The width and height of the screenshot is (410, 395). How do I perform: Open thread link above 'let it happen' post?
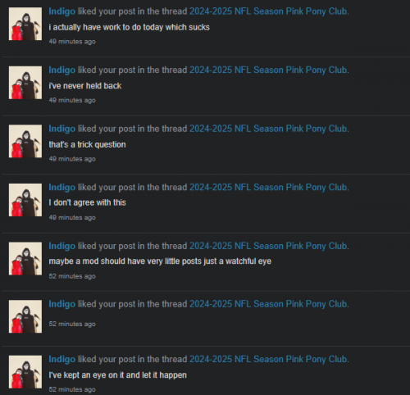269,359
